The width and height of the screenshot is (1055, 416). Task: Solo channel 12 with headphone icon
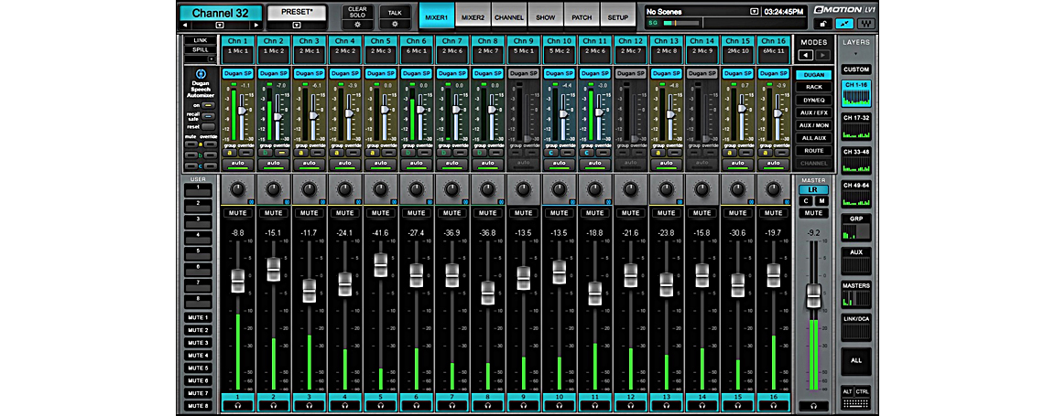[631, 406]
